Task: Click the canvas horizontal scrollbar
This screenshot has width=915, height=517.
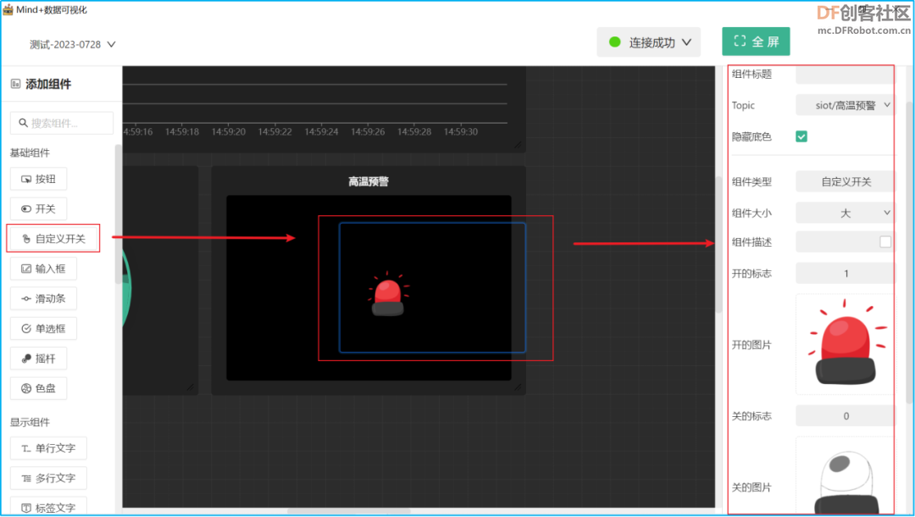Action: click(348, 511)
